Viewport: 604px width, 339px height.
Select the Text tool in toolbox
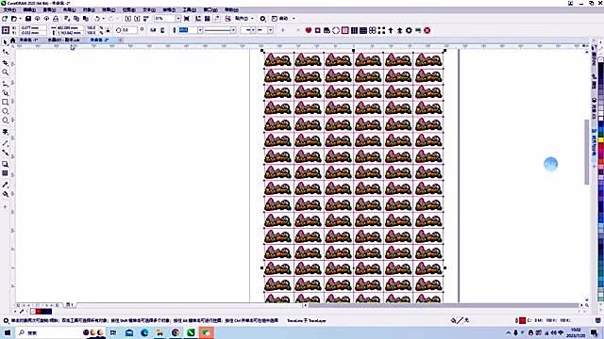pyautogui.click(x=5, y=132)
